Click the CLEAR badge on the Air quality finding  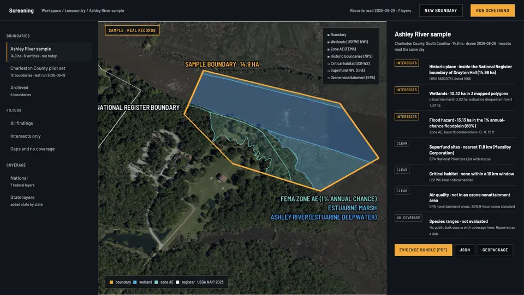pyautogui.click(x=402, y=191)
